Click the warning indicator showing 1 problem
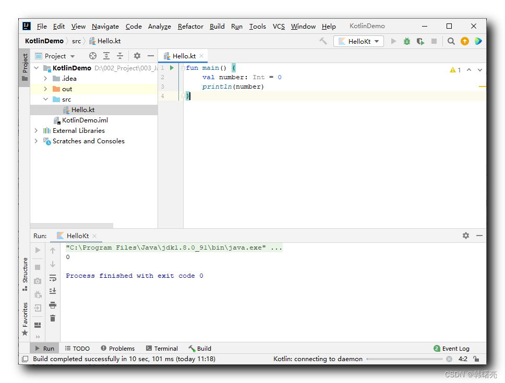The image size is (505, 383). click(x=455, y=70)
